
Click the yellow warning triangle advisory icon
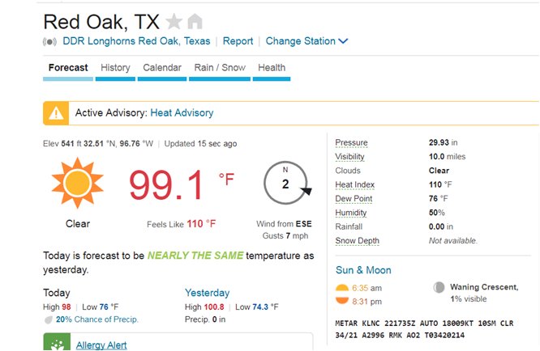(x=56, y=113)
